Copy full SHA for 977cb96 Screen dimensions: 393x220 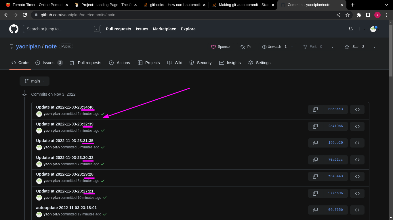315,193
